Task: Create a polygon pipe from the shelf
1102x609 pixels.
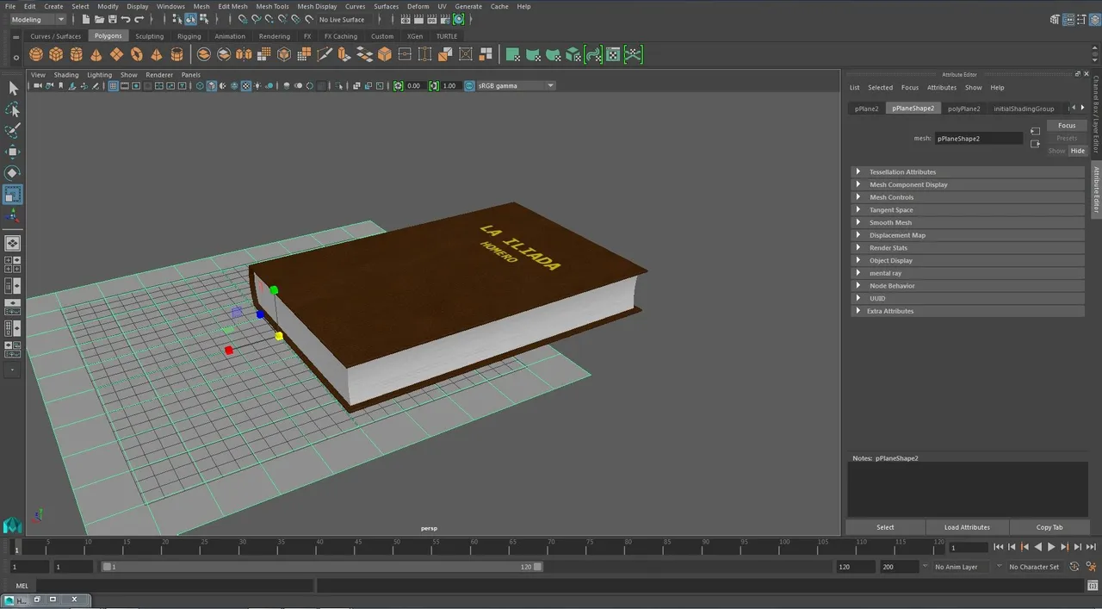Action: point(176,54)
